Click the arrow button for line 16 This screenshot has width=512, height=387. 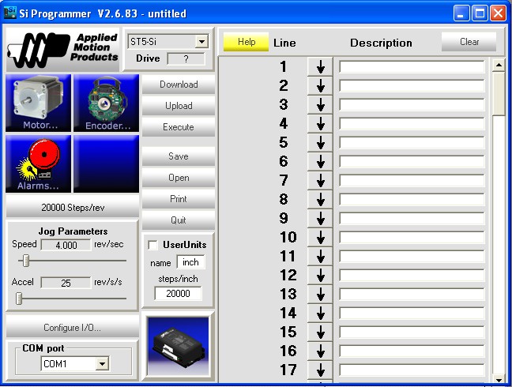[x=320, y=351]
